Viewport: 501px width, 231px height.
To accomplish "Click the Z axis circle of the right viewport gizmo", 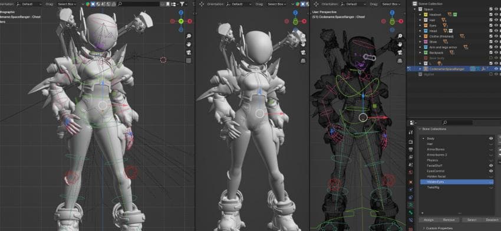I will pos(393,13).
